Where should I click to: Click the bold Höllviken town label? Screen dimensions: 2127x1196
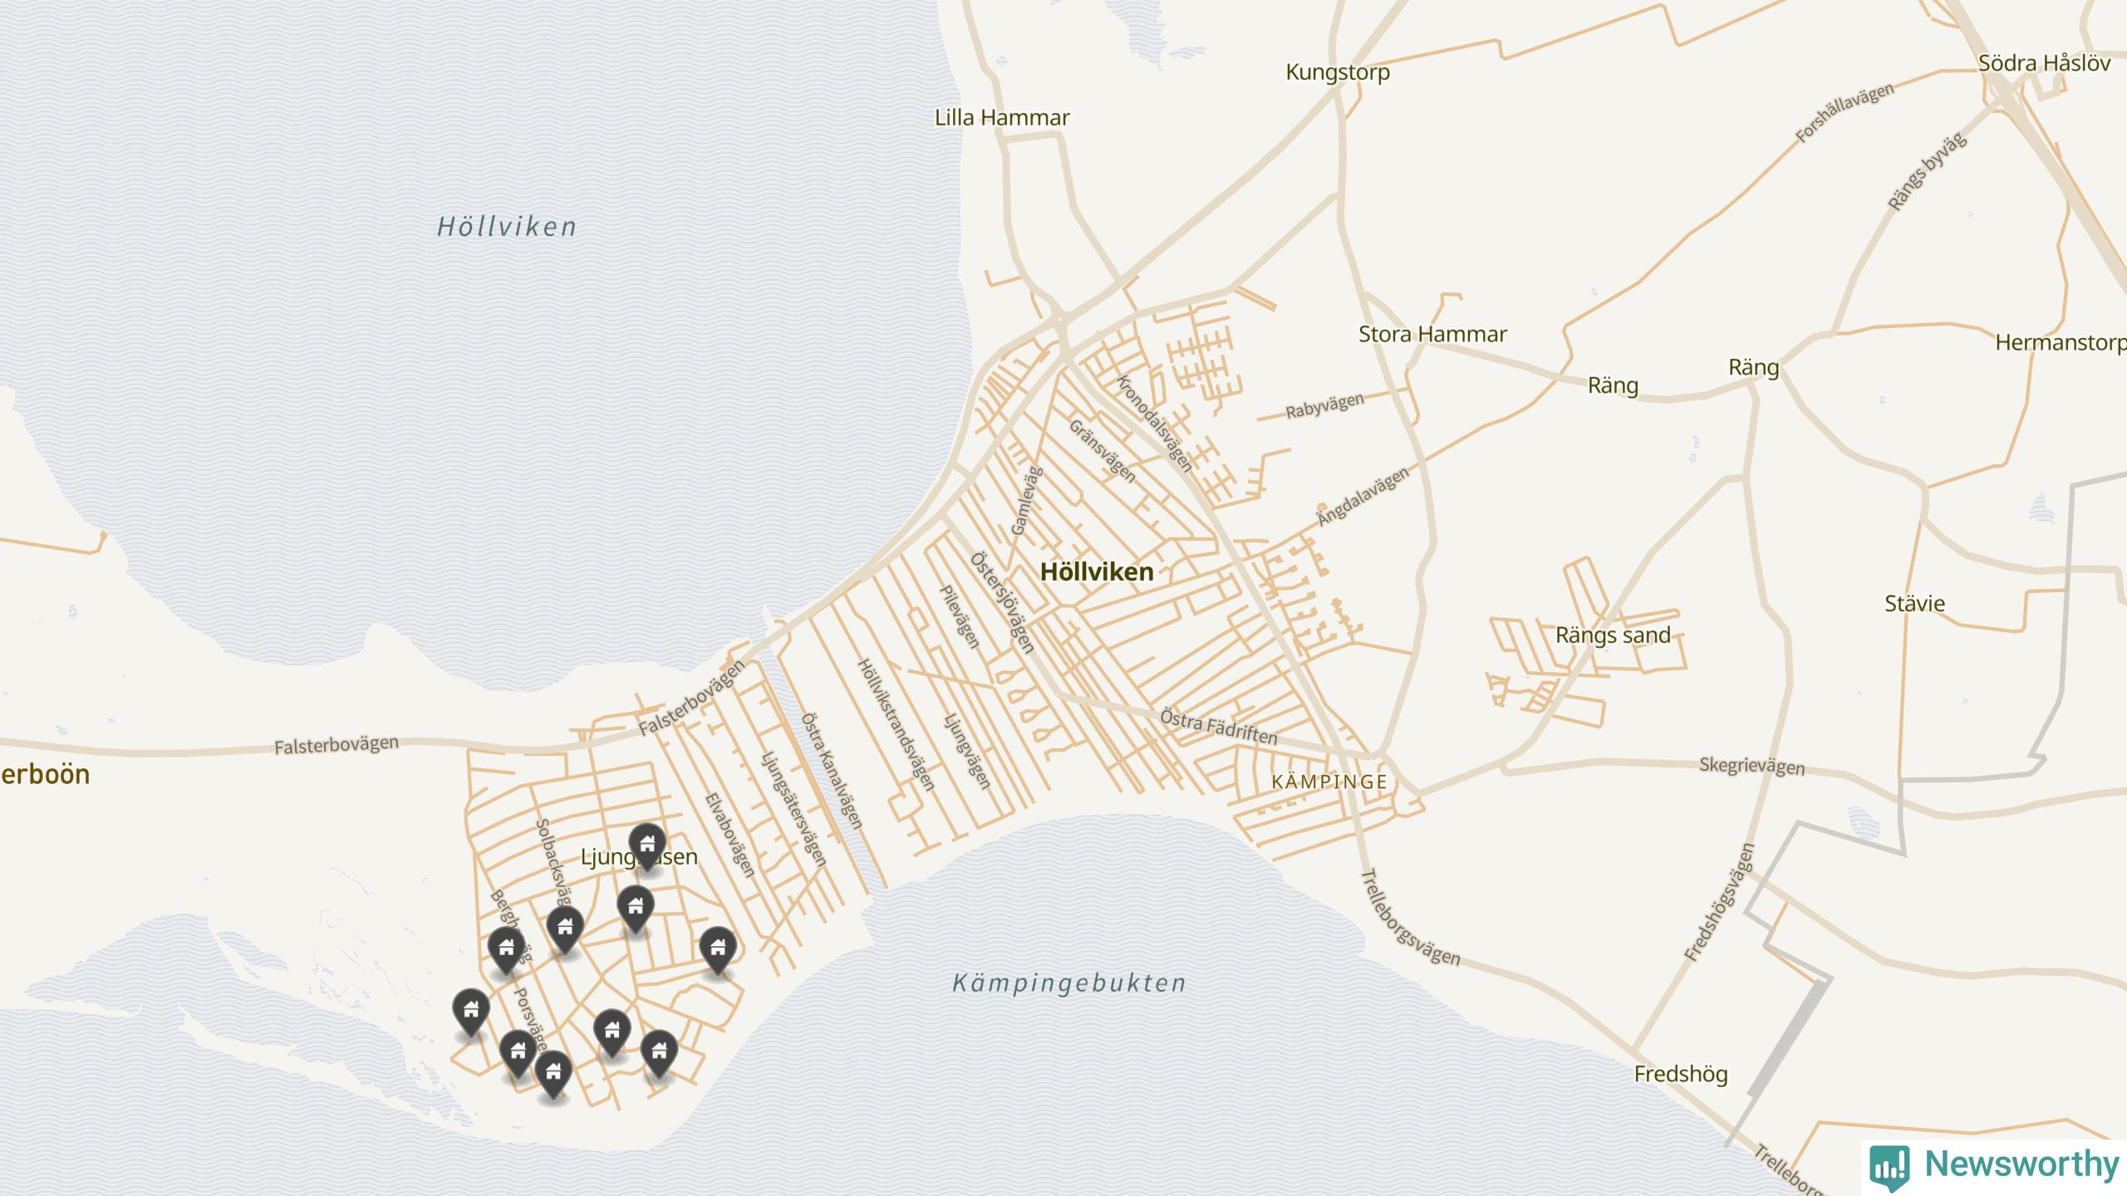point(1096,571)
